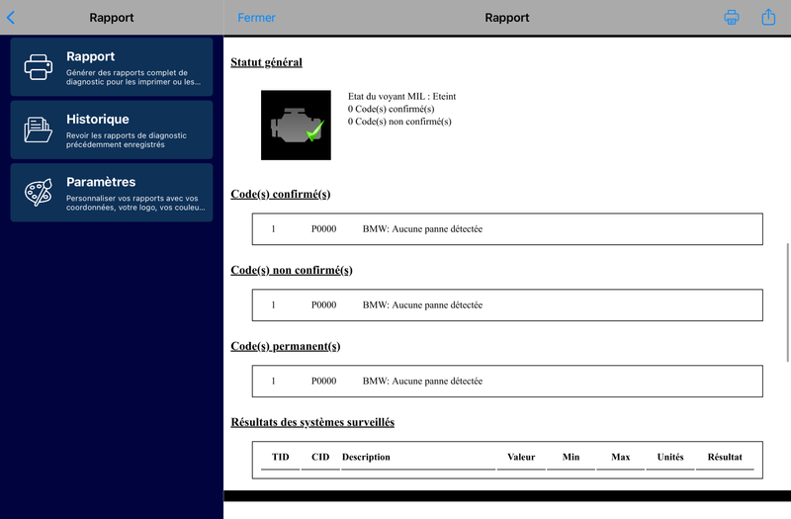Click the report's vertical scrollbar
Image resolution: width=791 pixels, height=519 pixels.
coord(787,303)
